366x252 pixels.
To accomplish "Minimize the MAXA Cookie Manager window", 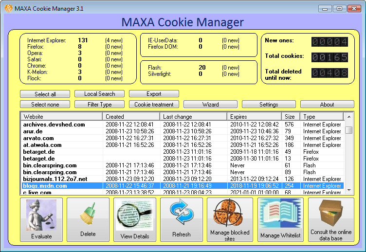I will click(x=325, y=9).
